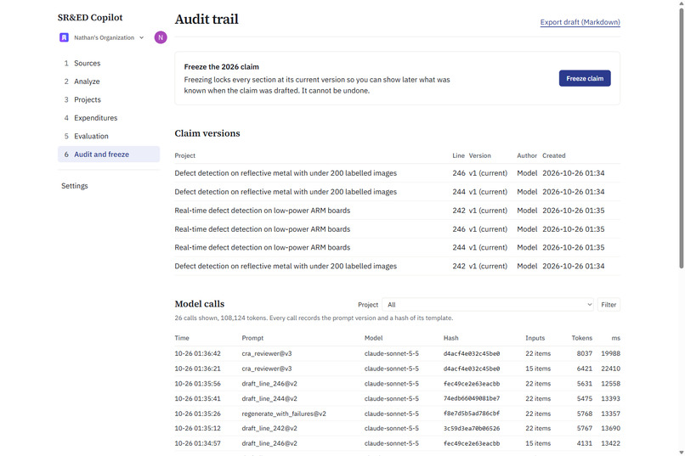Image resolution: width=685 pixels, height=456 pixels.
Task: Click draft_line_244@v2 prompt cell
Action: (269, 398)
